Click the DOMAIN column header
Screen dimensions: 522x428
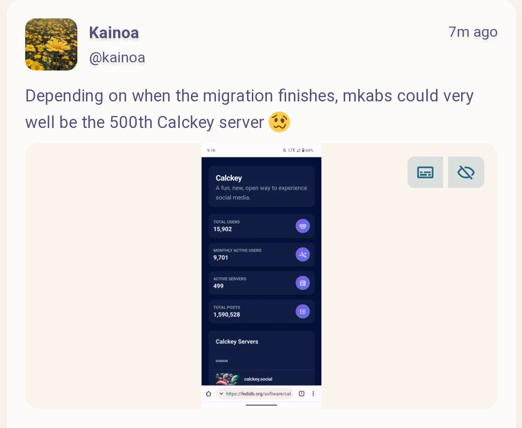(221, 361)
